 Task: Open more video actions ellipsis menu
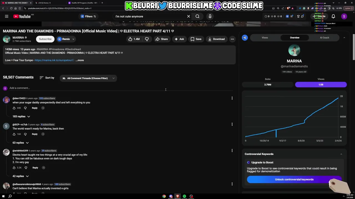pos(232,39)
